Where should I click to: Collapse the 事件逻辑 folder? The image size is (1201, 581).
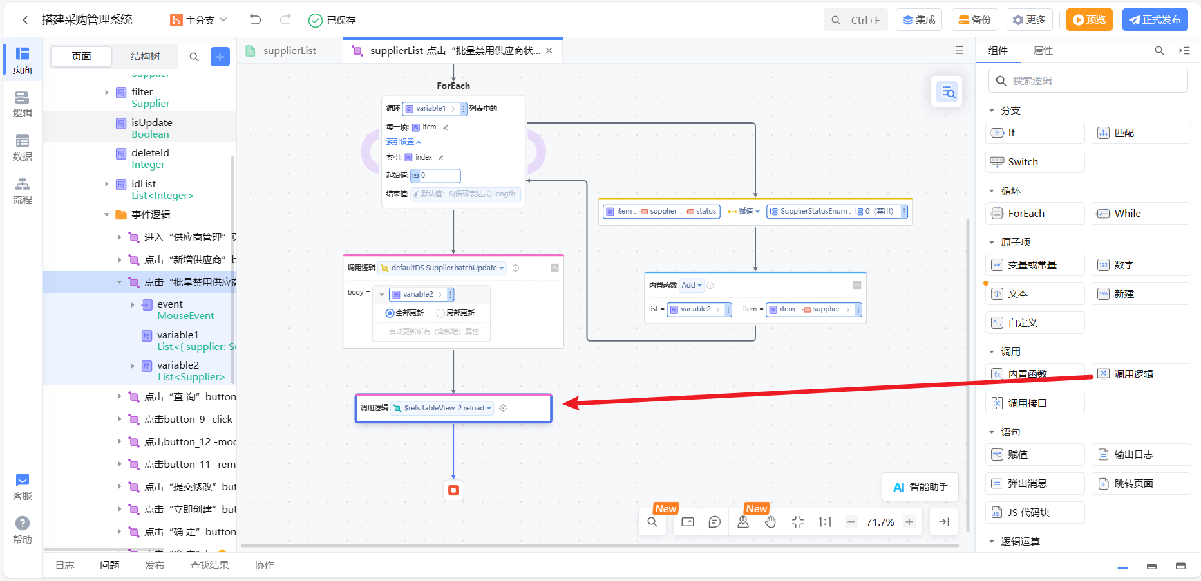tap(106, 215)
